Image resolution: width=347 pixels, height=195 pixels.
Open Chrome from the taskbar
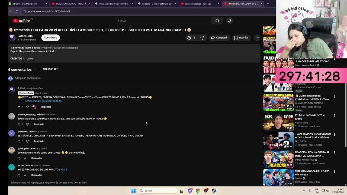click(198, 191)
